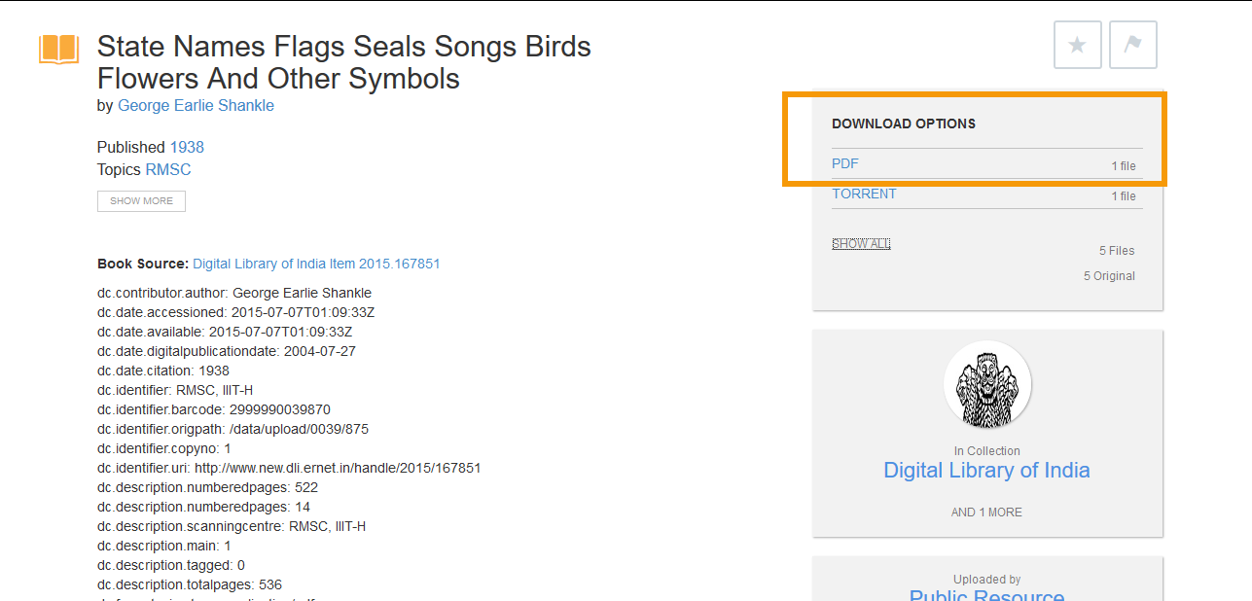Click the book title heading

[x=343, y=61]
